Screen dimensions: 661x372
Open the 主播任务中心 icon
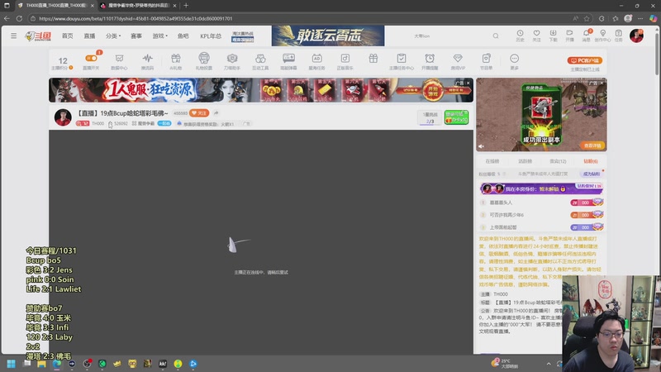pyautogui.click(x=402, y=61)
